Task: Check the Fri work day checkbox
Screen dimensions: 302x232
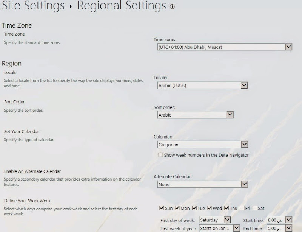Action: coord(242,208)
